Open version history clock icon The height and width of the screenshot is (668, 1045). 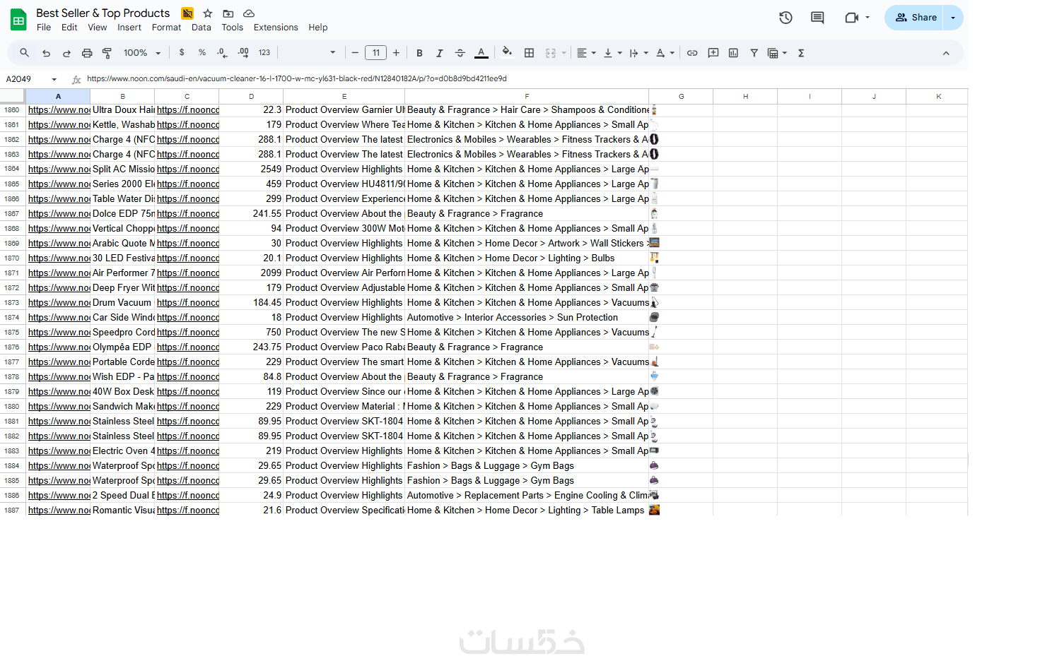point(786,18)
